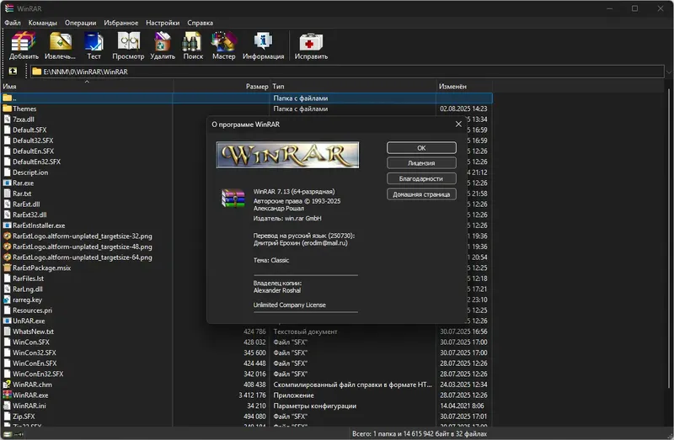This screenshot has width=674, height=440.
Task: Open the Настройки menu
Action: click(163, 23)
